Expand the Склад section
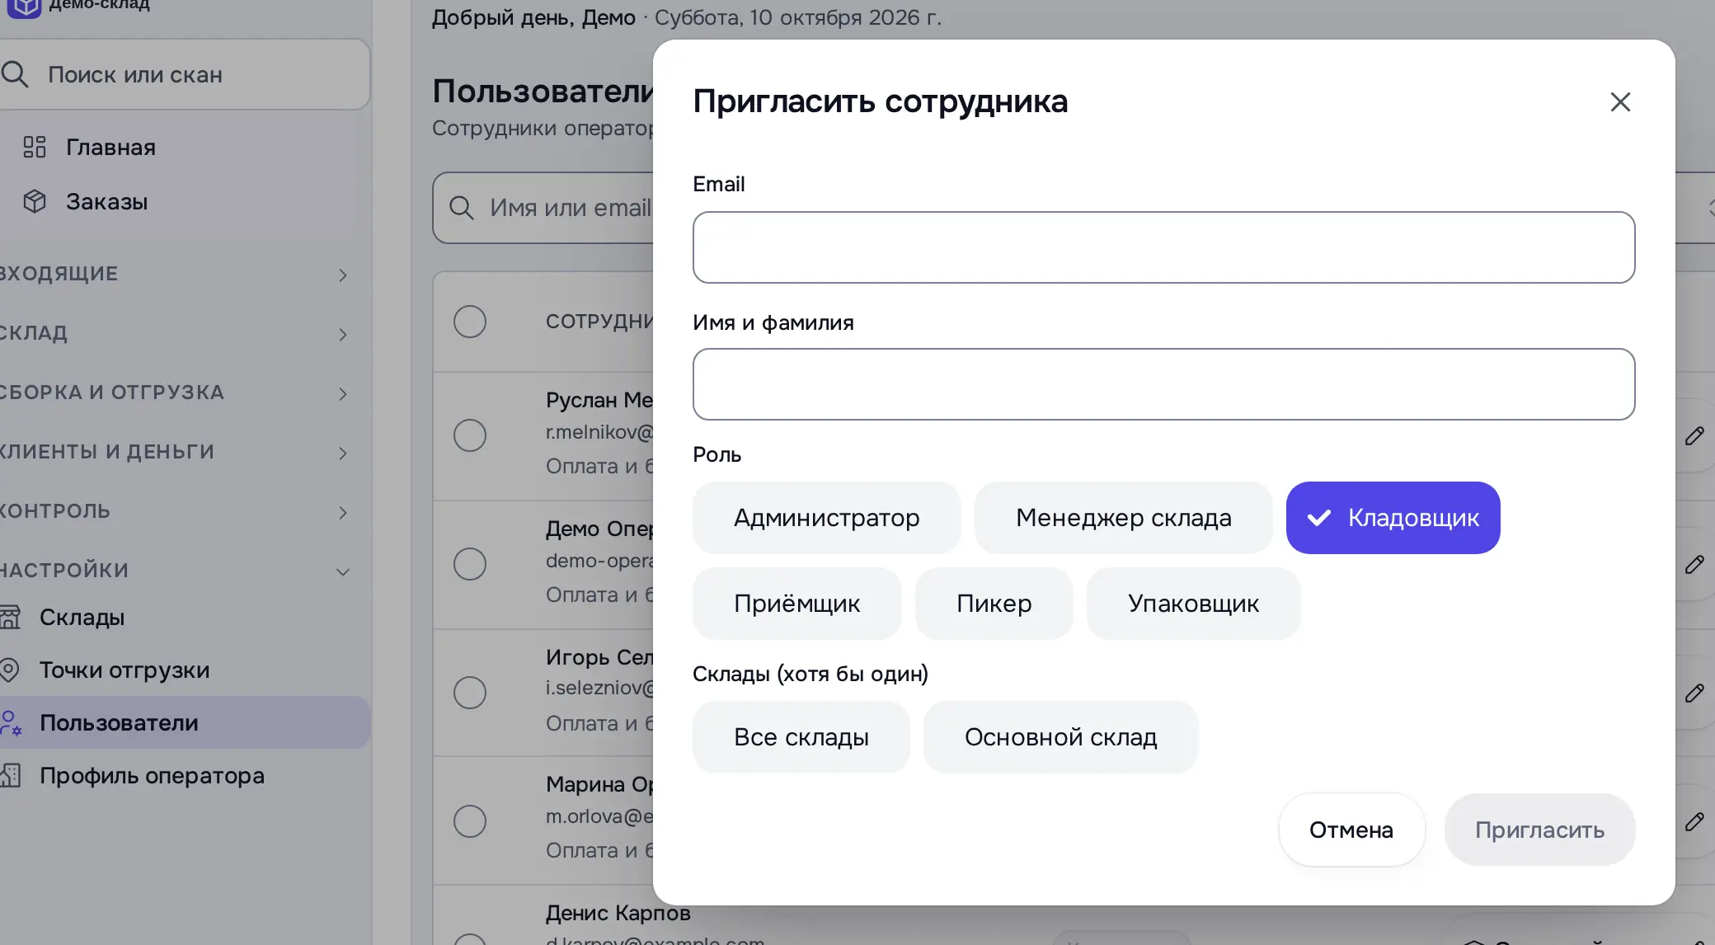 click(x=175, y=333)
